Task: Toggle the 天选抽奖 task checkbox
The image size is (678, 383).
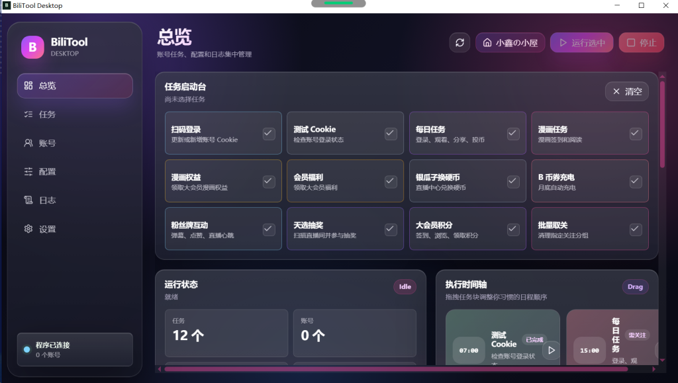Action: pyautogui.click(x=391, y=230)
